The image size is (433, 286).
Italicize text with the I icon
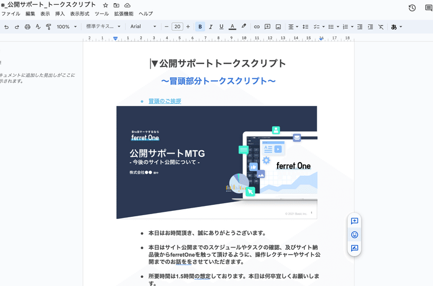click(x=211, y=26)
